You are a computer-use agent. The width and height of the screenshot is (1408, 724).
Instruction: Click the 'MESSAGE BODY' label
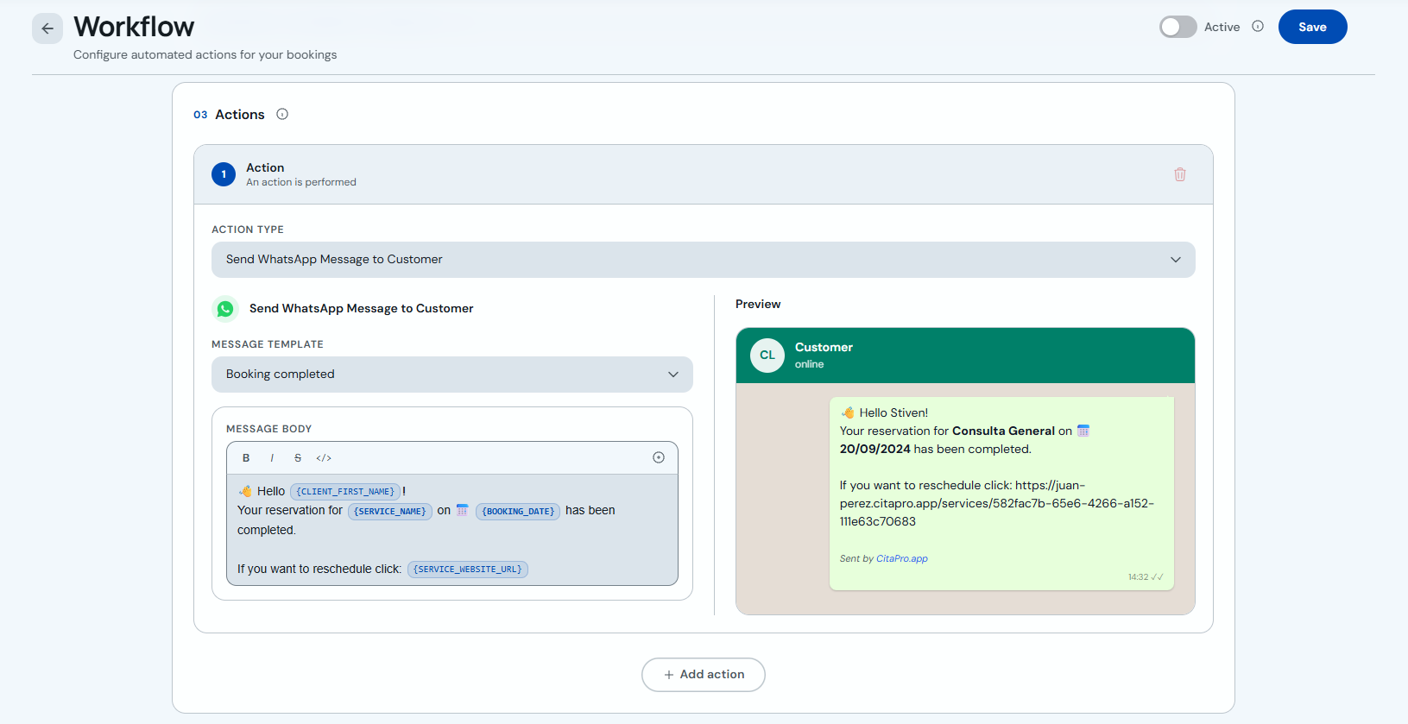point(269,429)
